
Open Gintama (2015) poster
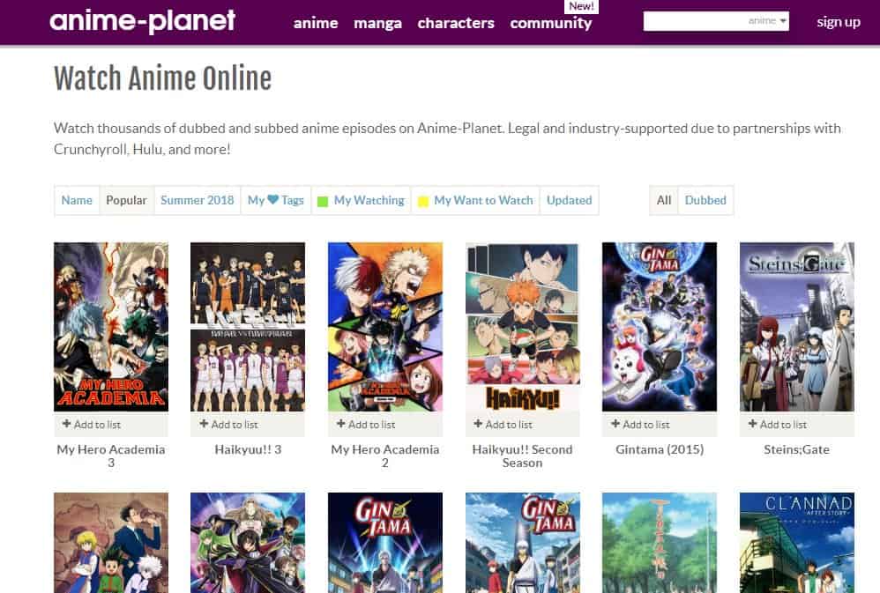(660, 327)
